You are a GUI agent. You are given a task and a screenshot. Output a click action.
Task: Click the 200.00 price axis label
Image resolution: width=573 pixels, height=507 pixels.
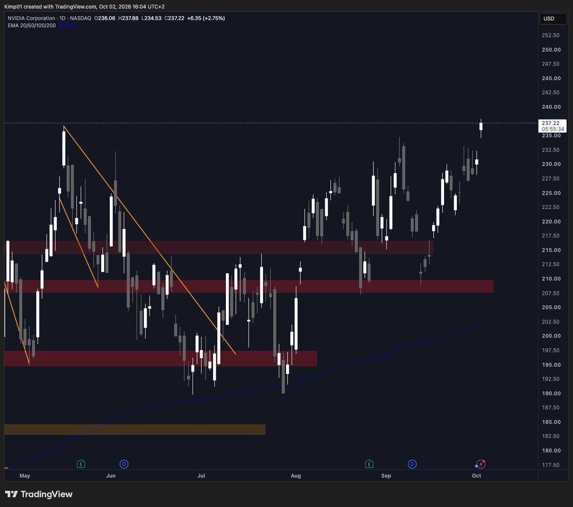tap(551, 336)
